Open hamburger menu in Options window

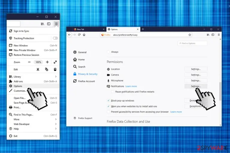point(219,35)
